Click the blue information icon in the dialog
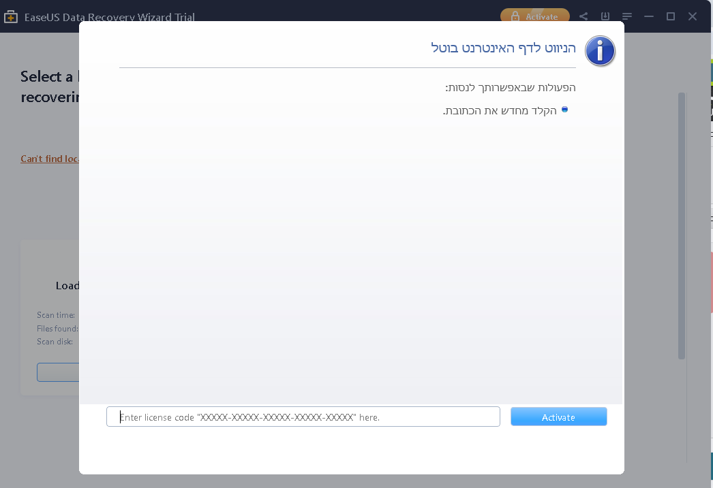 [600, 51]
